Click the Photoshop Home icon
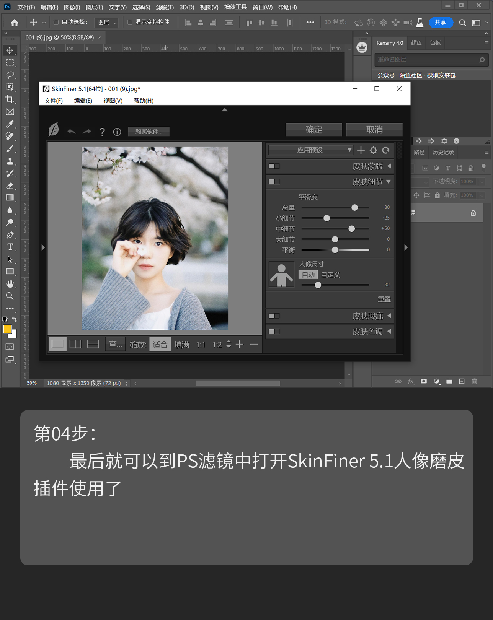This screenshot has width=493, height=620. [15, 23]
